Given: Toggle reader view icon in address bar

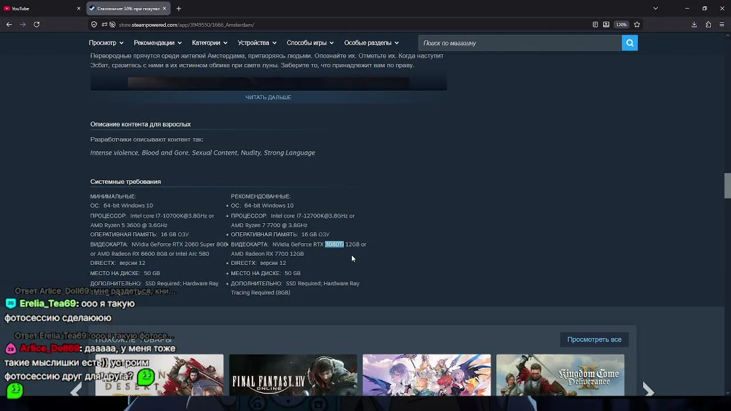Looking at the screenshot, I should tap(595, 25).
